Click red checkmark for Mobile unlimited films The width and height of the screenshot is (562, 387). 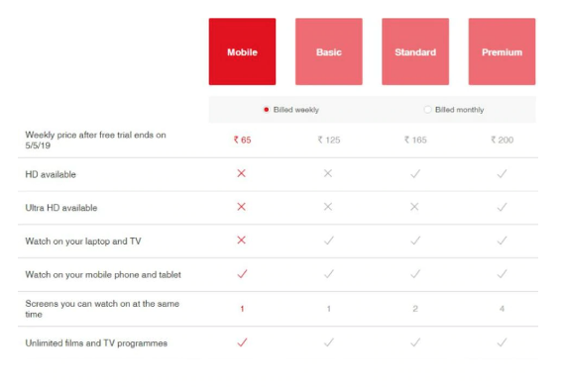tap(242, 342)
